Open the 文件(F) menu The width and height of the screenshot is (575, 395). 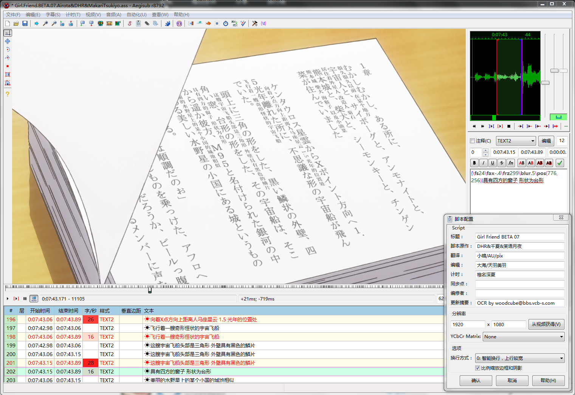point(13,14)
